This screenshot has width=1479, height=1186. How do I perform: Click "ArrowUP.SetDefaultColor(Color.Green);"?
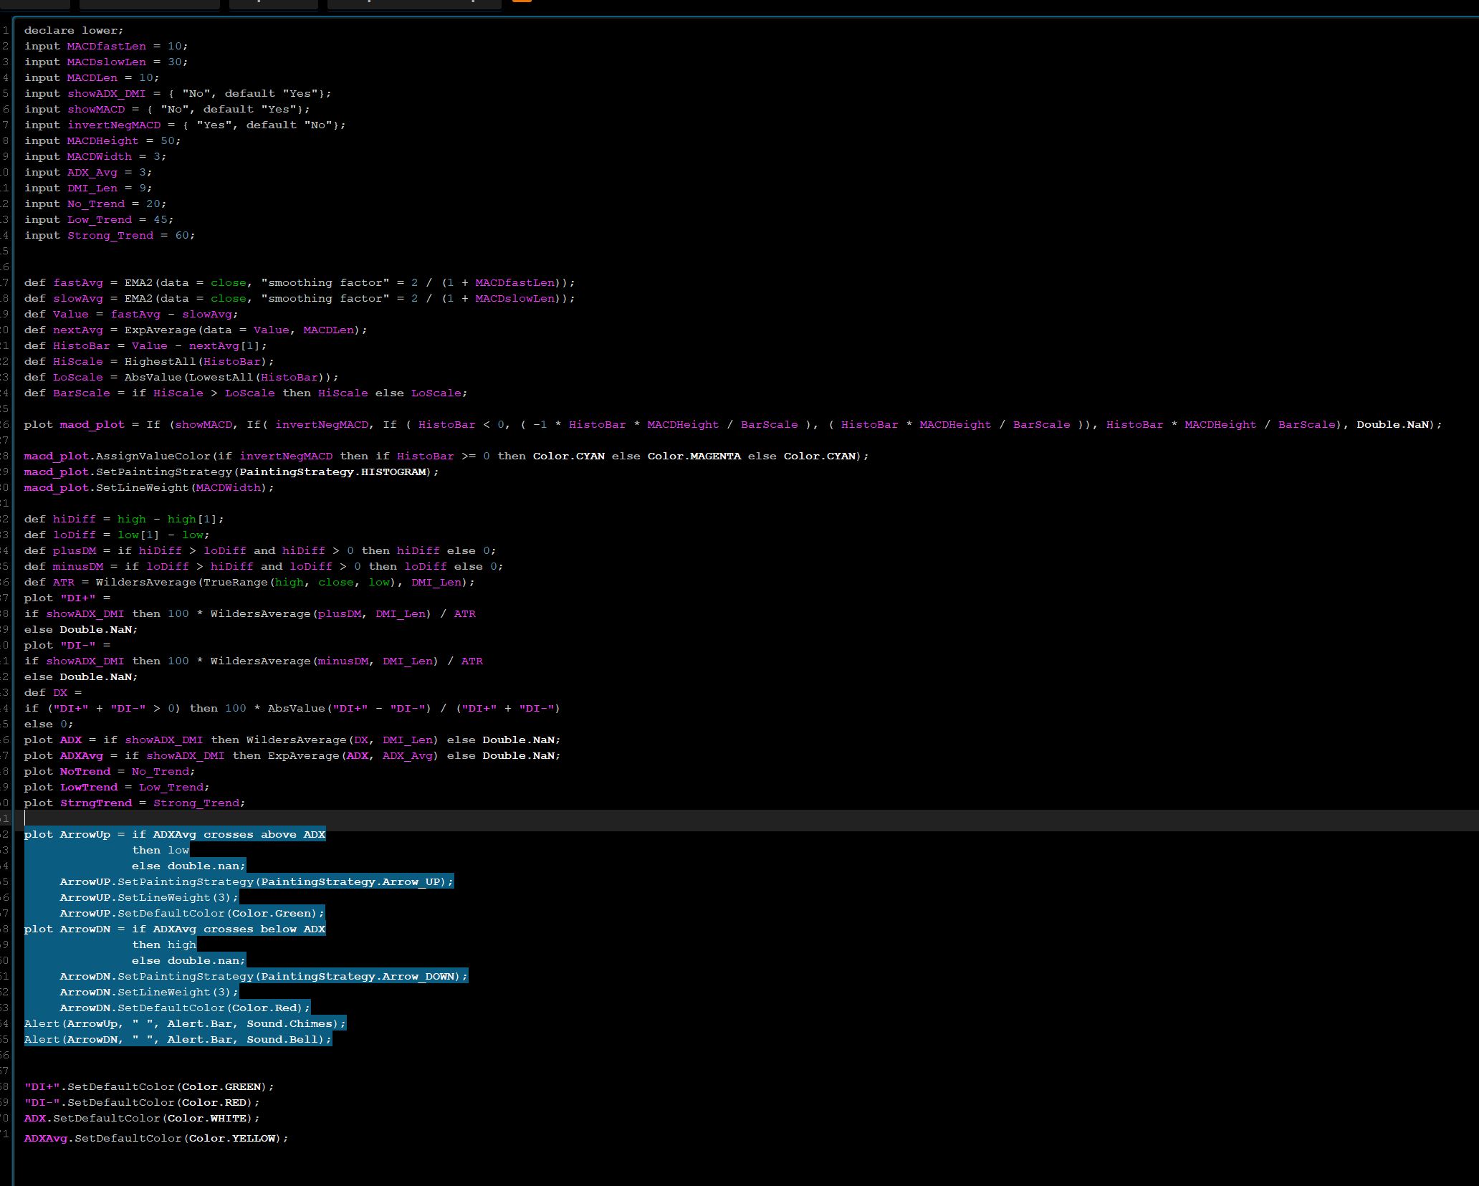[192, 913]
